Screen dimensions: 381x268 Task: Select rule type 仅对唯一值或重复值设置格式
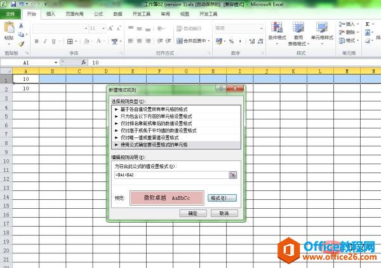(176, 138)
